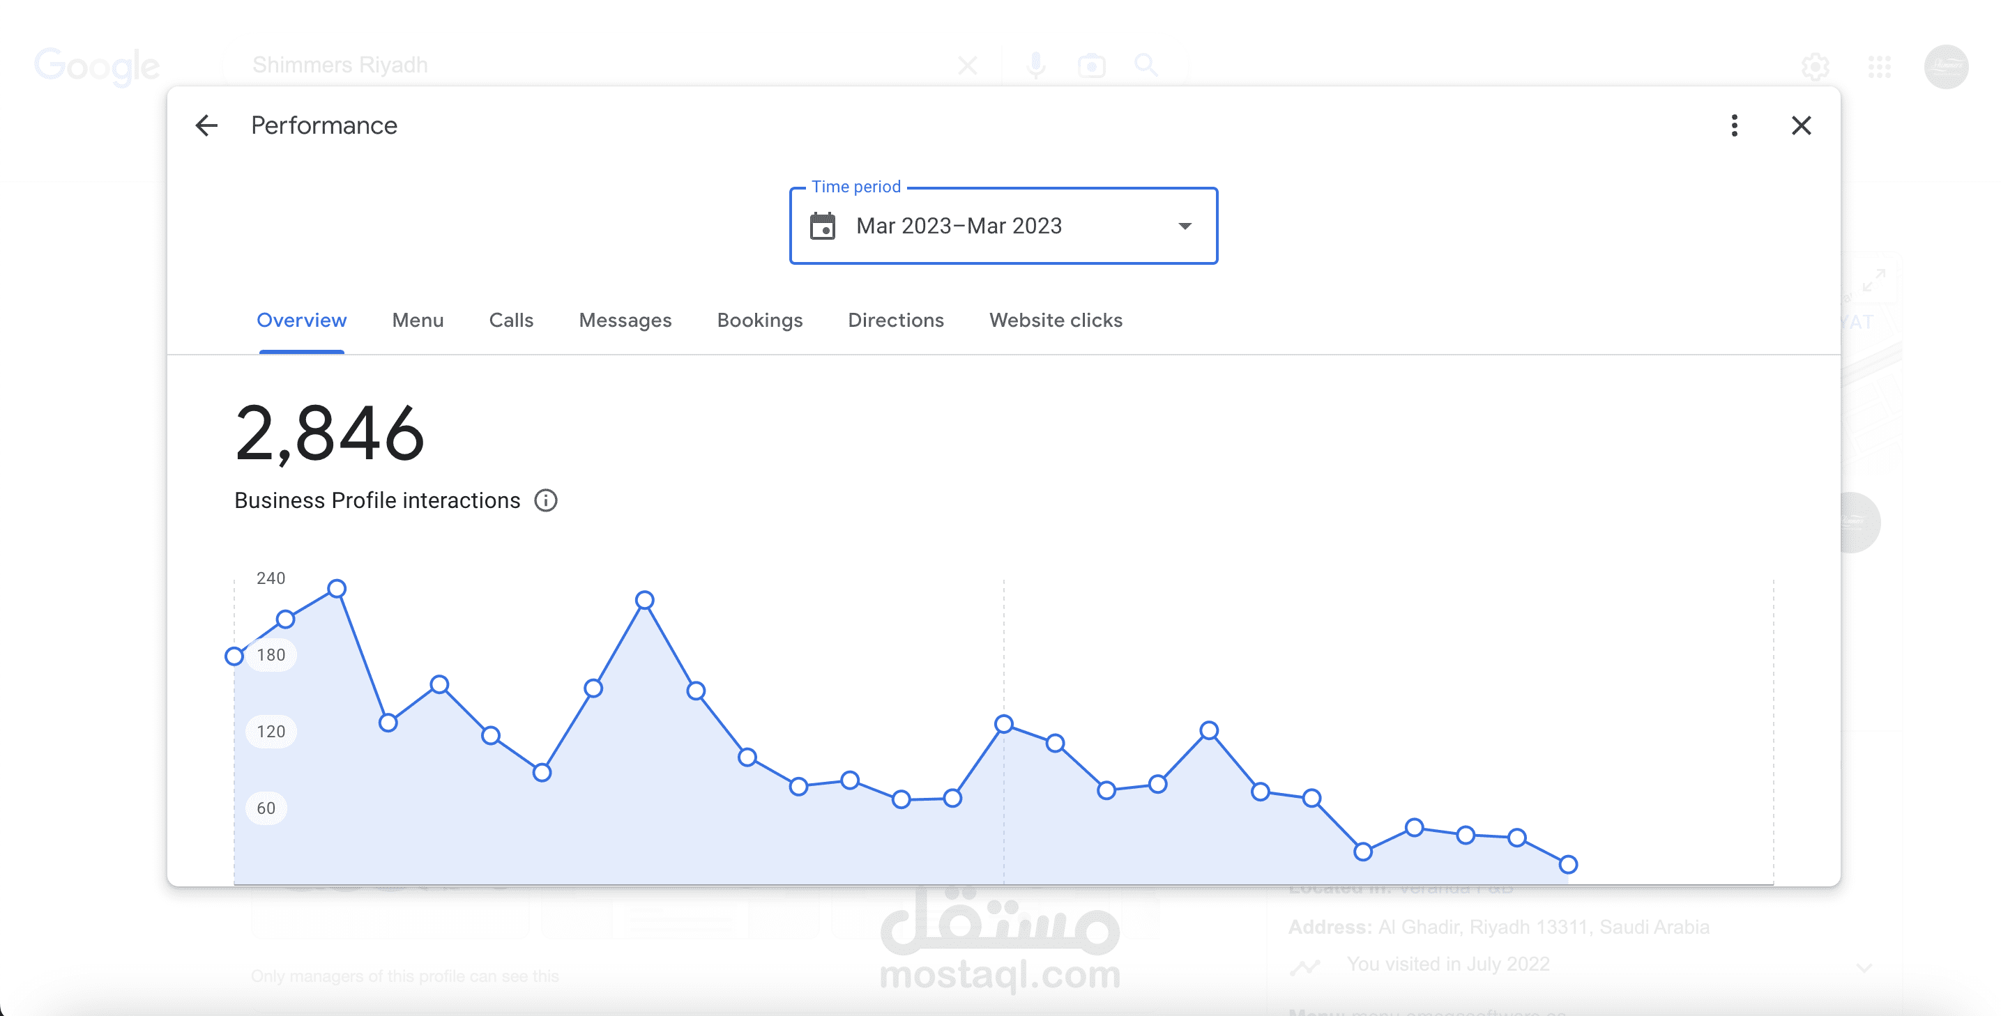The image size is (2001, 1016).
Task: Select the Bookings tab
Action: (759, 321)
